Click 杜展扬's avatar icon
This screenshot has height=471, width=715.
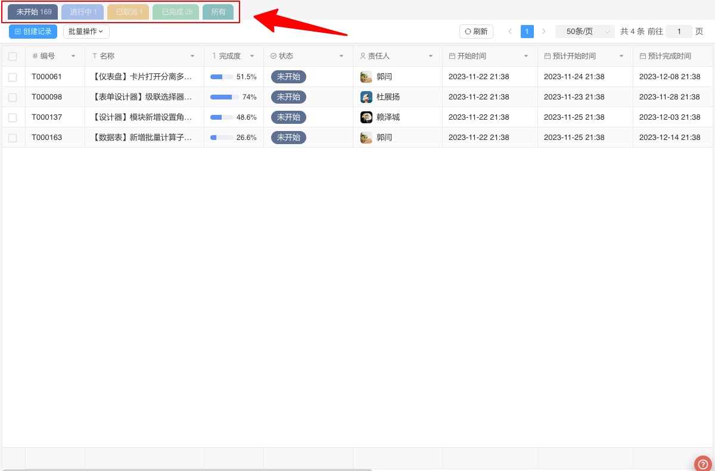click(x=366, y=97)
